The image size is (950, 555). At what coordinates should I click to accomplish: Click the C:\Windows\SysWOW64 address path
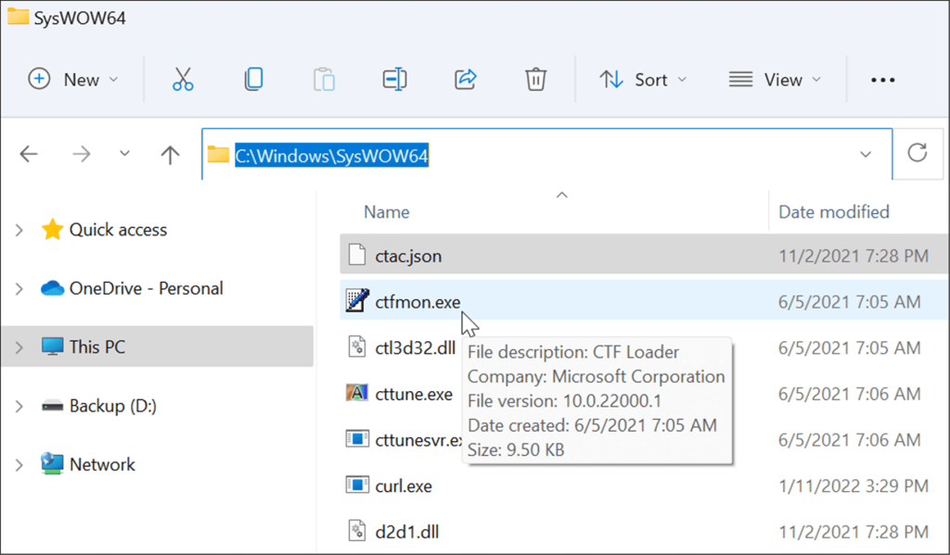coord(331,156)
